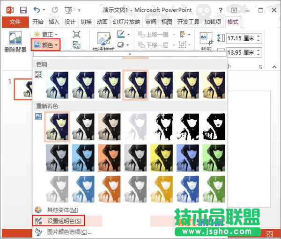Open the 审阅 review tab
This screenshot has width=281, height=239.
(151, 22)
